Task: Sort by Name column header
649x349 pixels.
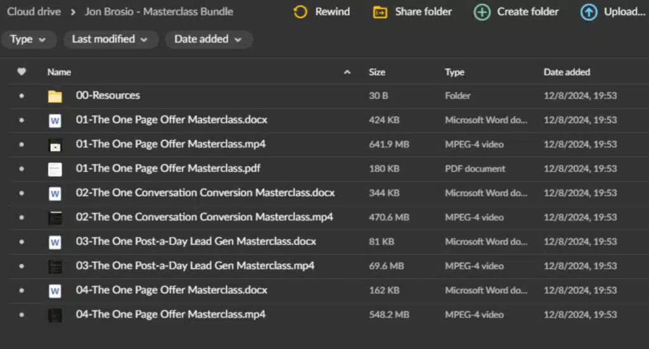Action: tap(59, 72)
